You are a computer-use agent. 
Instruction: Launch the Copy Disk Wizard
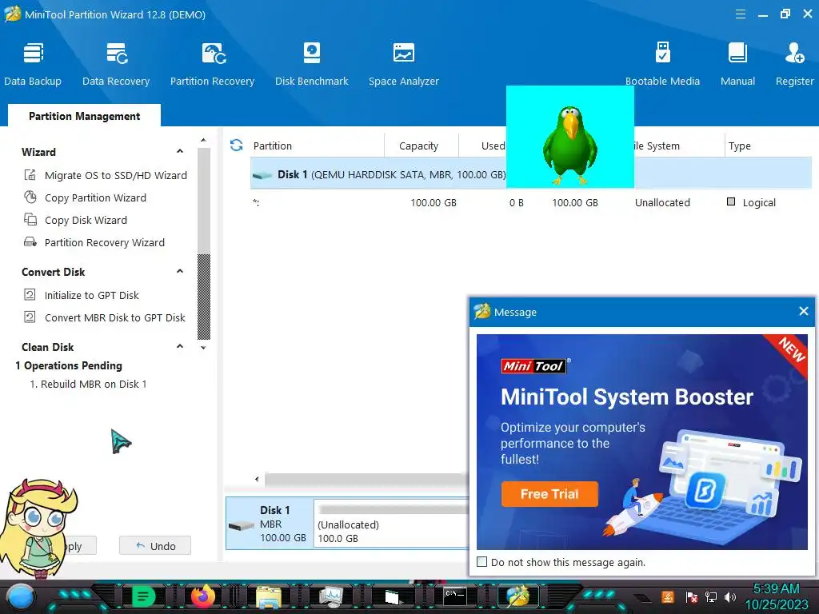coord(76,221)
